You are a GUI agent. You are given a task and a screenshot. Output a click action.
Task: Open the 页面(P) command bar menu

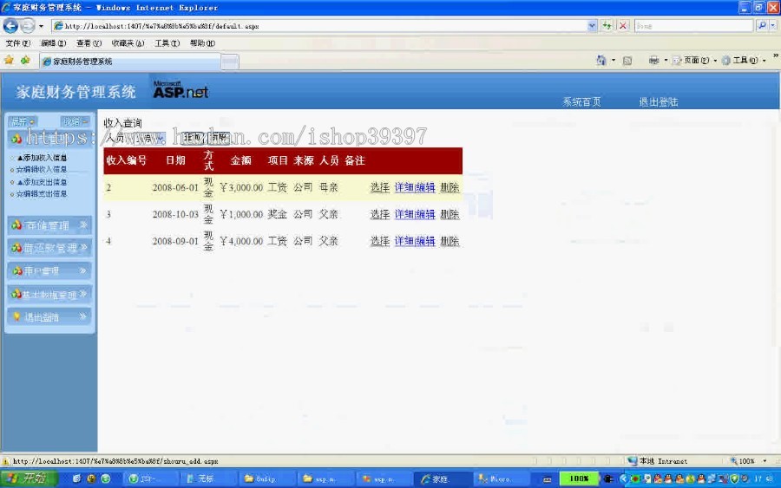click(695, 60)
